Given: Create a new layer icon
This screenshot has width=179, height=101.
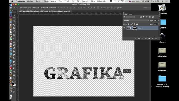Looking at the screenshot, I should pyautogui.click(x=152, y=38).
